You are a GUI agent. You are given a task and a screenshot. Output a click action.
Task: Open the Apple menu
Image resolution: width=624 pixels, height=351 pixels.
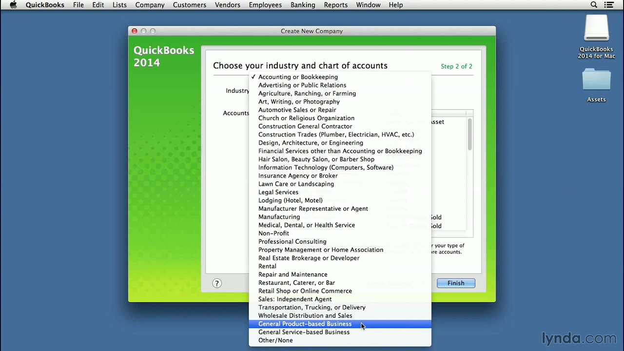13,5
